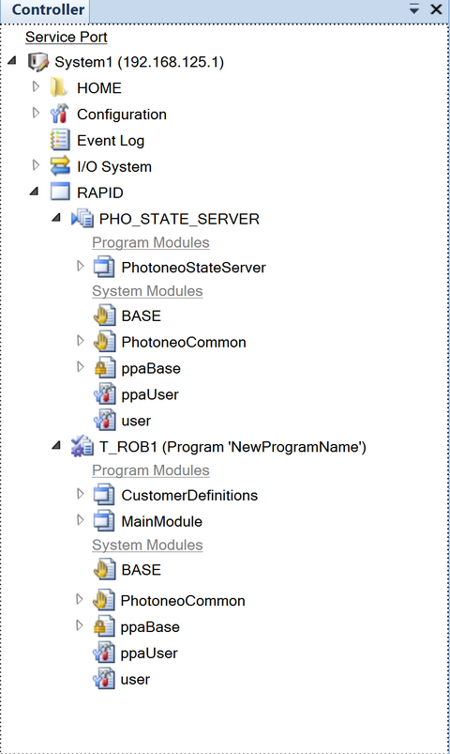The image size is (450, 754).
Task: Click the T_ROB1 task gear icon
Action: click(82, 447)
